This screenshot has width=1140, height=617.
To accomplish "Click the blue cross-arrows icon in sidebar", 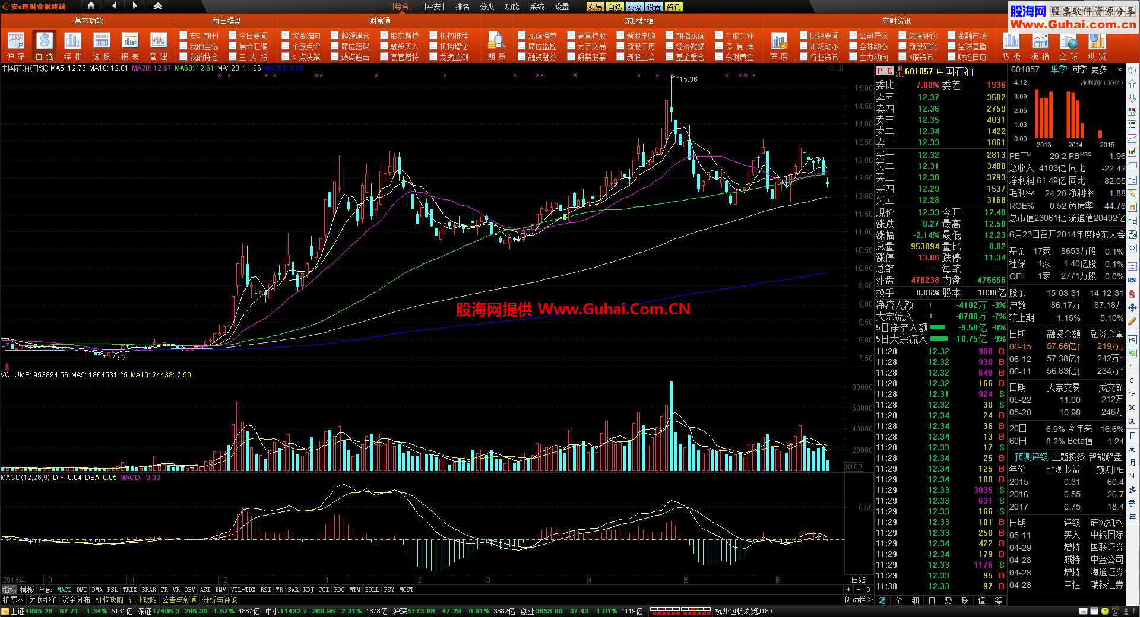I will [1132, 307].
